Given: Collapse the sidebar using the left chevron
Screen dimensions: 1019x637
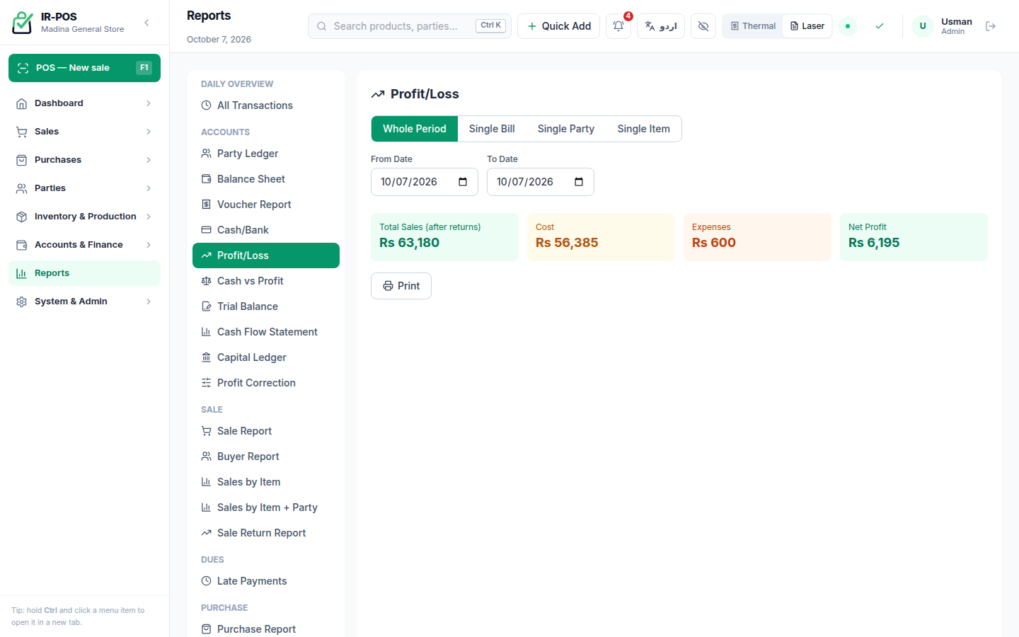Looking at the screenshot, I should [146, 23].
